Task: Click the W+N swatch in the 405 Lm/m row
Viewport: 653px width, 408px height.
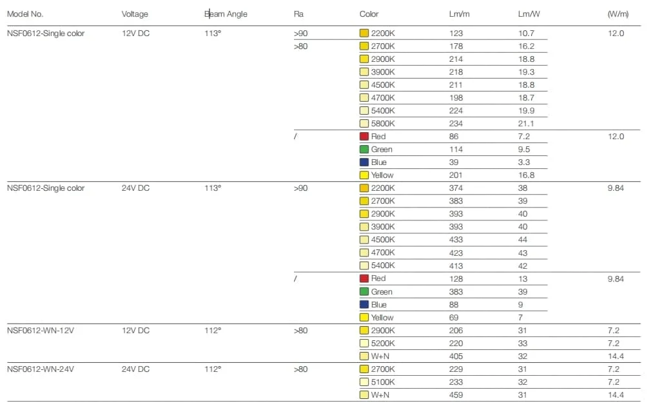Action: point(364,356)
